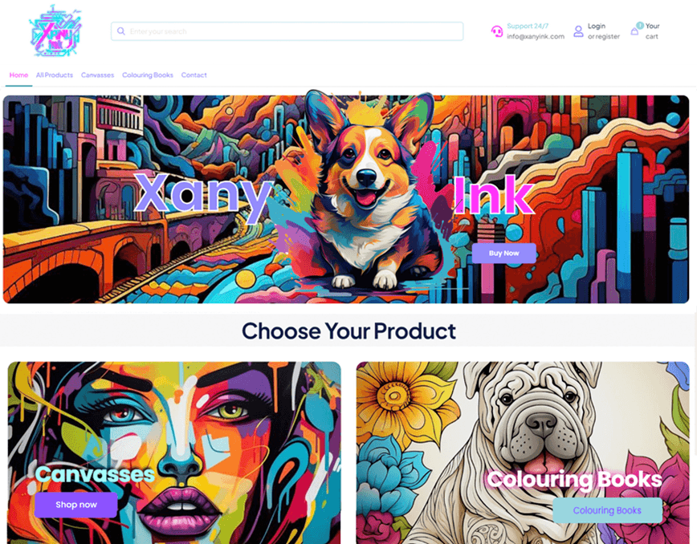Click the info@xanyink.com support email

point(536,36)
